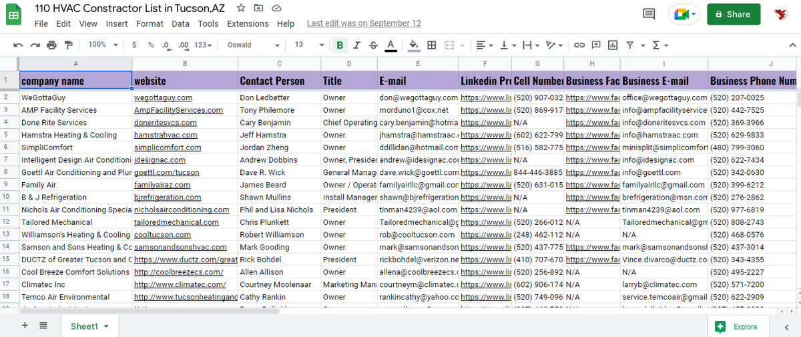801x337 pixels.
Task: Format as currency with dollar icon
Action: 135,45
